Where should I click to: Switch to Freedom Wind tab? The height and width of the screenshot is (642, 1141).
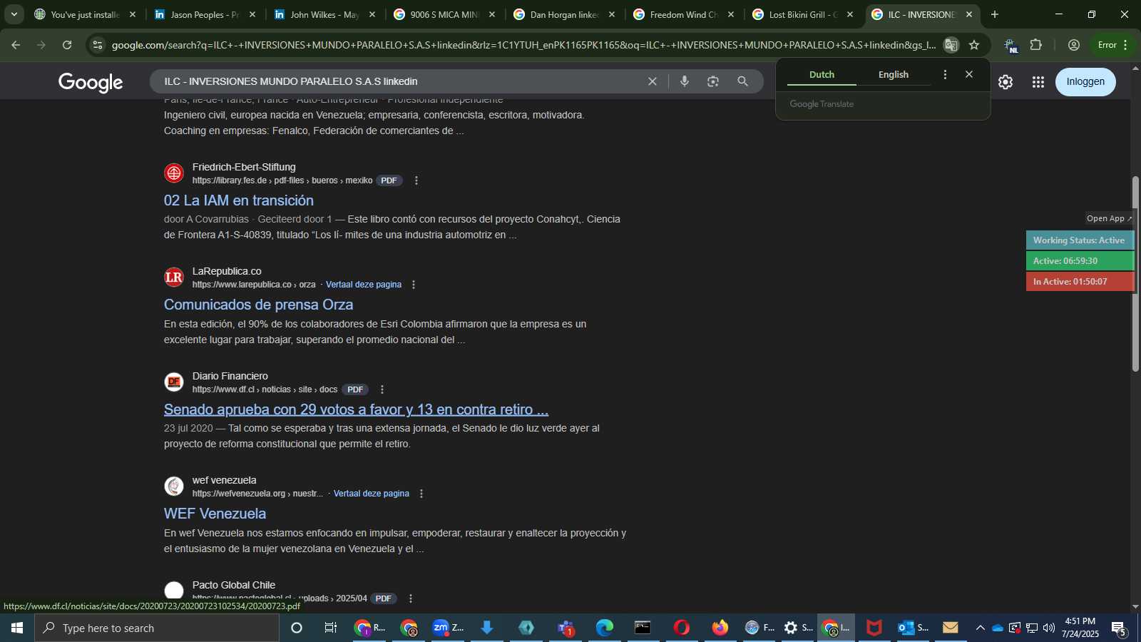(684, 14)
